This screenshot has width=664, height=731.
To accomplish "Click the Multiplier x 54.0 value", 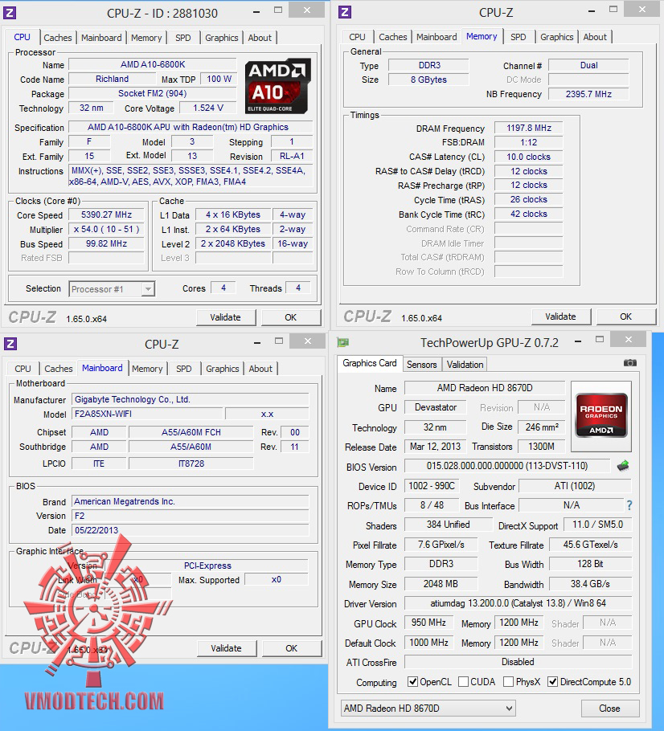I will pos(106,229).
